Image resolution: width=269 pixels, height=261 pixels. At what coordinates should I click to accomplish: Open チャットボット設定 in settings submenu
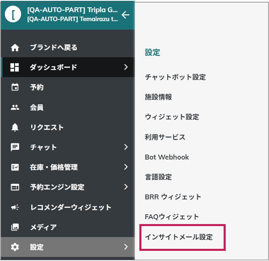click(x=175, y=77)
